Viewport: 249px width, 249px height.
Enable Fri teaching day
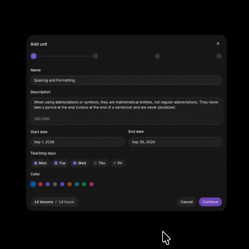pyautogui.click(x=118, y=163)
